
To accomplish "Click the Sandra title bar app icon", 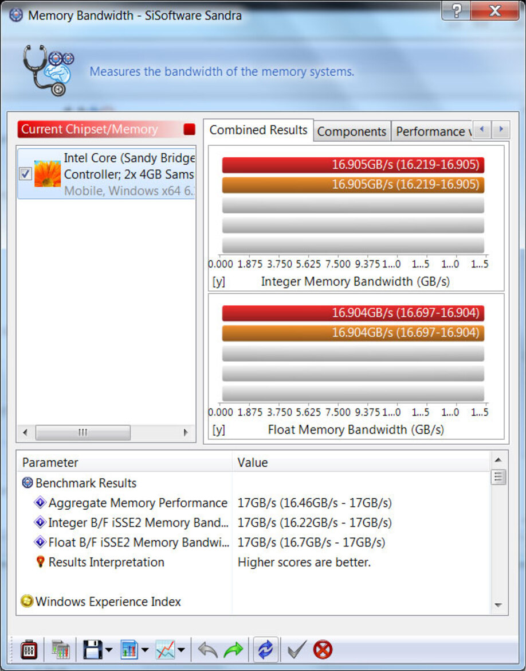I will 16,15.
